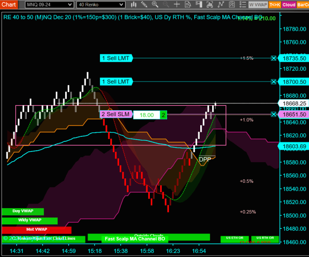Toggle the Cloud button
Screen dimensions: 309x257
tap(289, 4)
